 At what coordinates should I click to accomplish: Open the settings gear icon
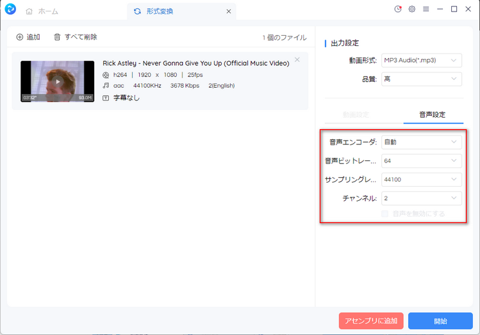pyautogui.click(x=412, y=10)
